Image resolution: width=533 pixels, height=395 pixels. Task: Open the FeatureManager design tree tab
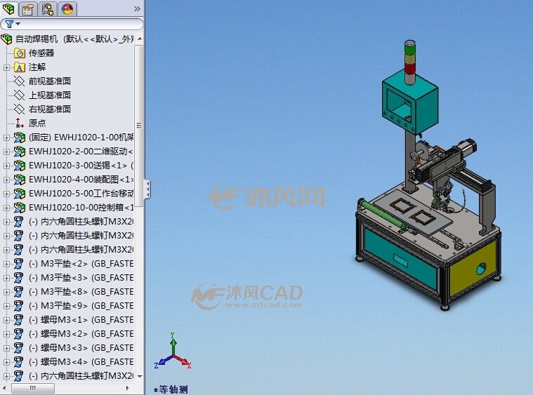[x=8, y=8]
